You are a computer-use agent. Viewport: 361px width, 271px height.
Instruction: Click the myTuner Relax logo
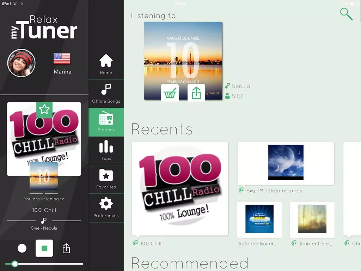click(x=44, y=27)
